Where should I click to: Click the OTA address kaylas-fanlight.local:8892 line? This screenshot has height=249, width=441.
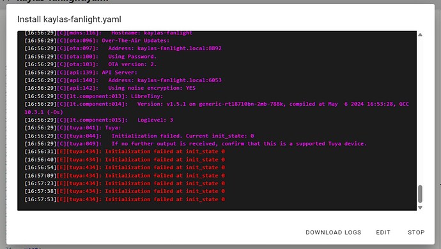pyautogui.click(x=123, y=48)
